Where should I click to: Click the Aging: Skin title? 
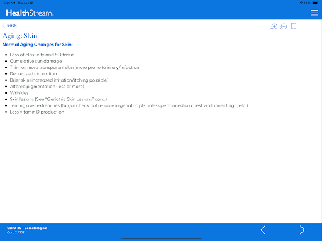point(20,36)
